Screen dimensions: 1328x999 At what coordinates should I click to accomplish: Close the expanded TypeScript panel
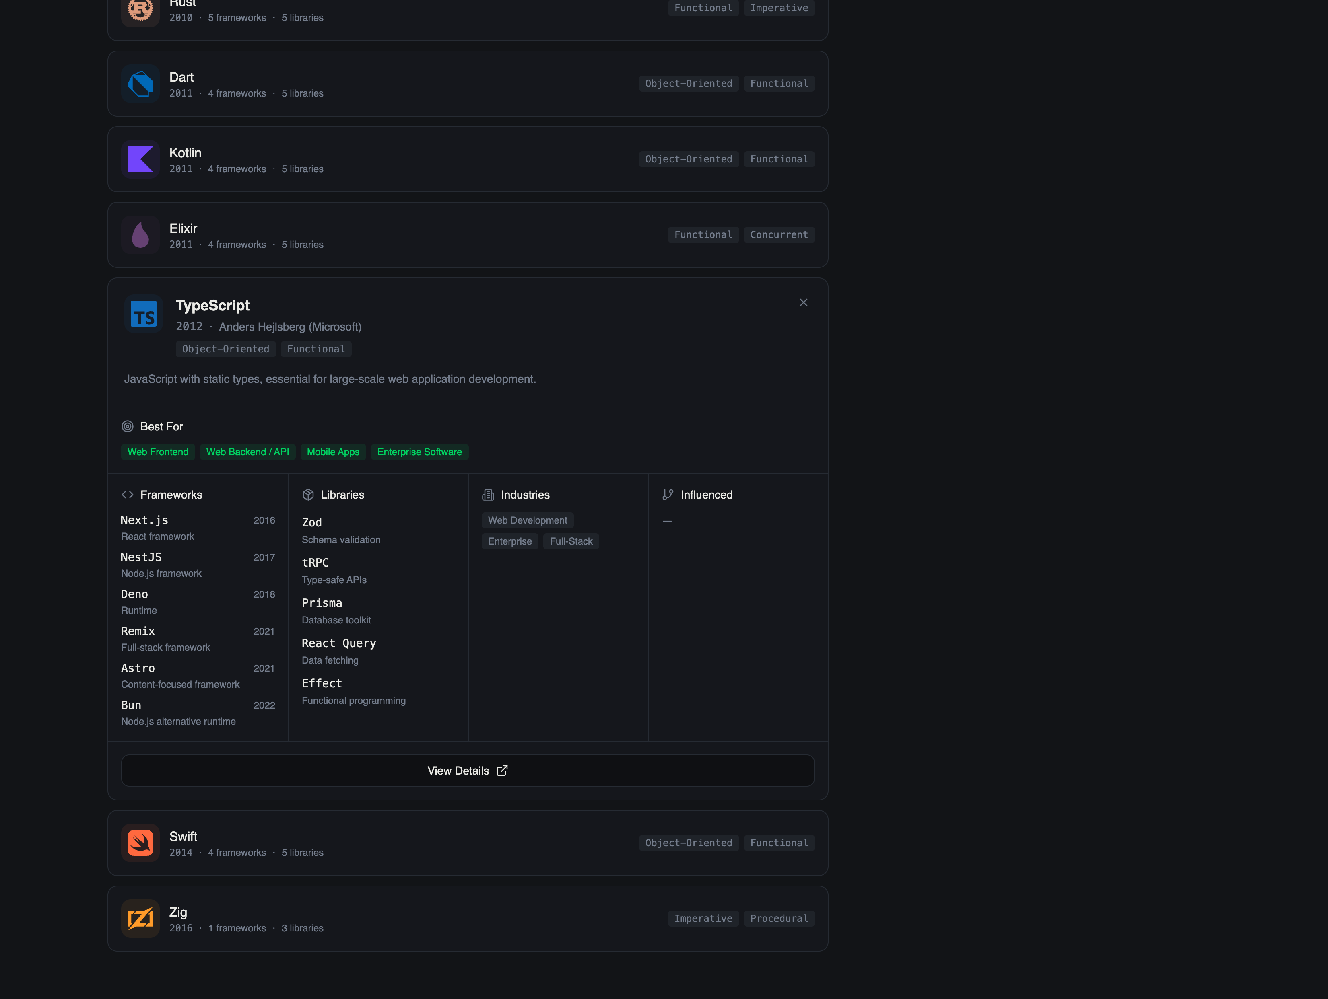[x=803, y=303]
